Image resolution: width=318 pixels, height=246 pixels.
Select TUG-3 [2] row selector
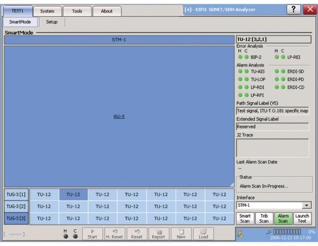(15, 206)
